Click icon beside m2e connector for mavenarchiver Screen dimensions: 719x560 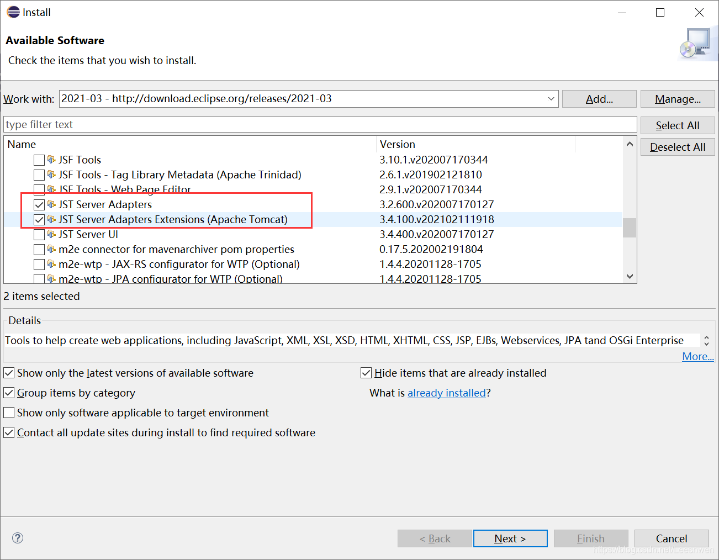click(x=51, y=249)
